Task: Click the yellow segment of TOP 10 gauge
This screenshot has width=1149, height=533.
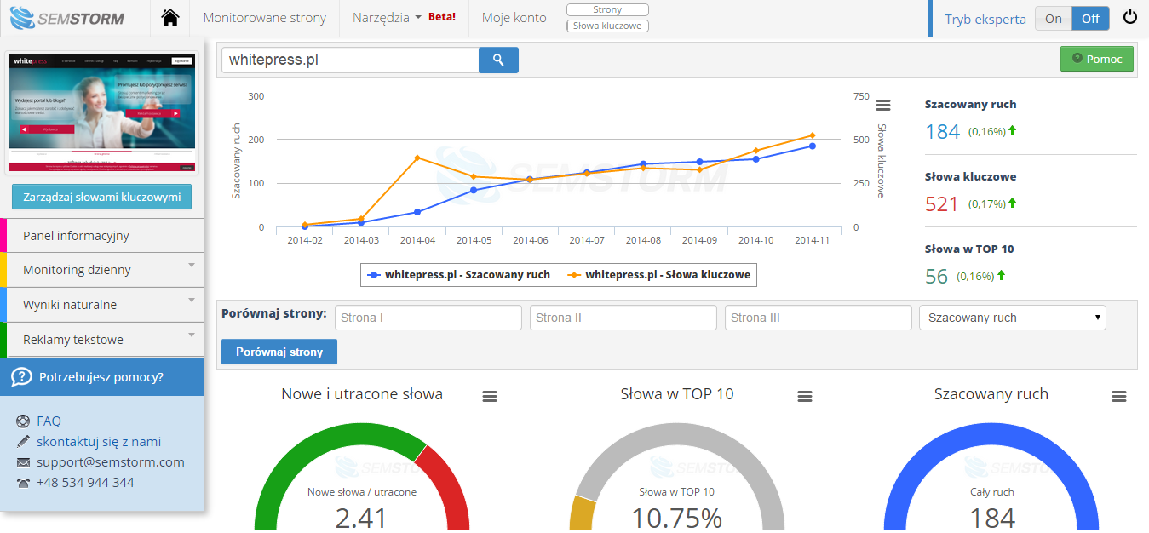Action: pos(583,513)
